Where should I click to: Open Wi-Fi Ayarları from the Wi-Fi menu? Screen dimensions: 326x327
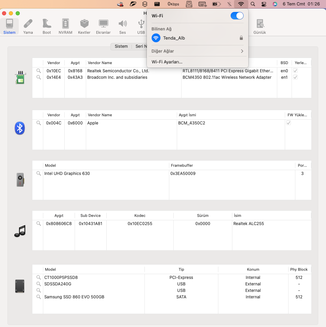click(167, 62)
